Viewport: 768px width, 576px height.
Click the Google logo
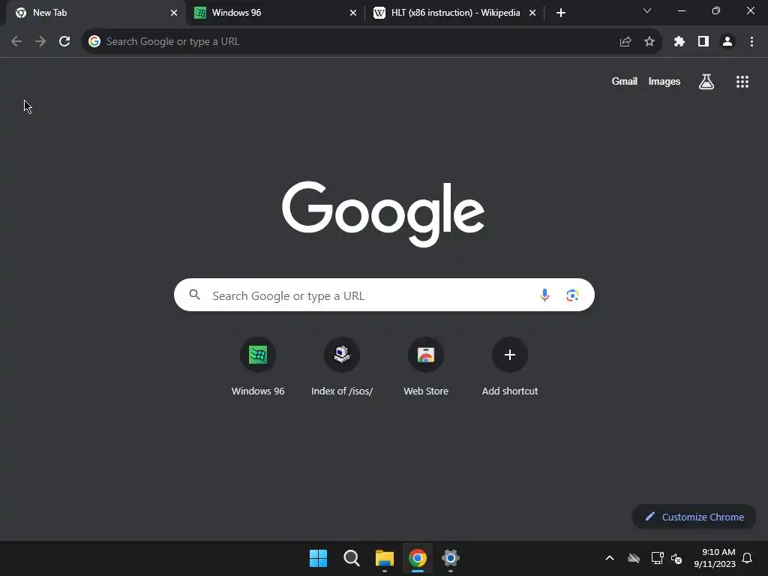[383, 213]
